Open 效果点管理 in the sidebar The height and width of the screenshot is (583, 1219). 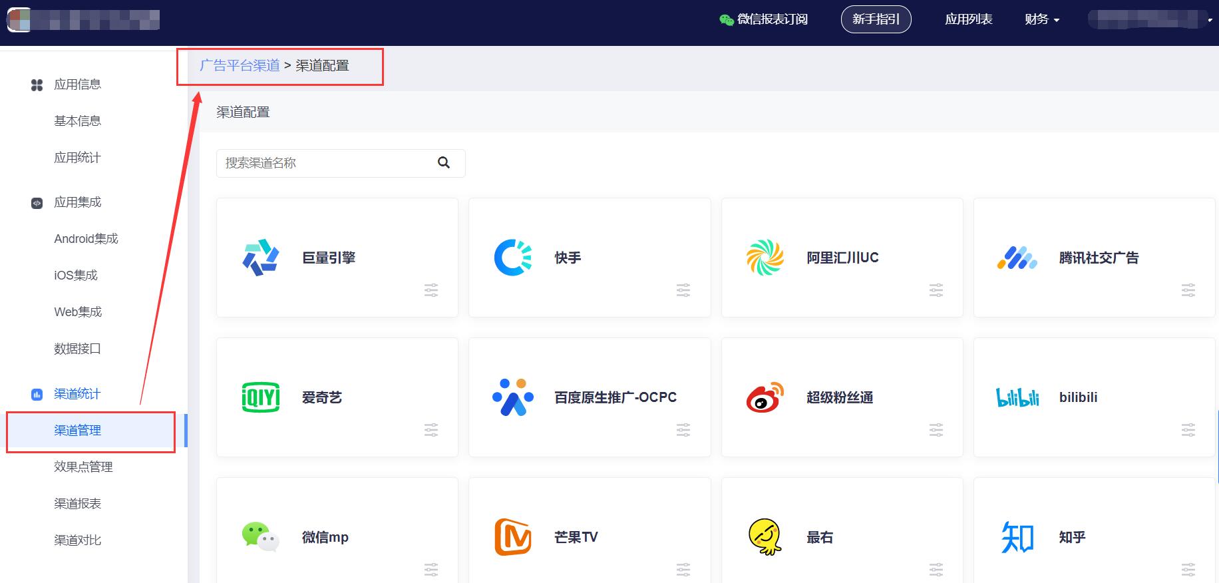click(x=83, y=467)
